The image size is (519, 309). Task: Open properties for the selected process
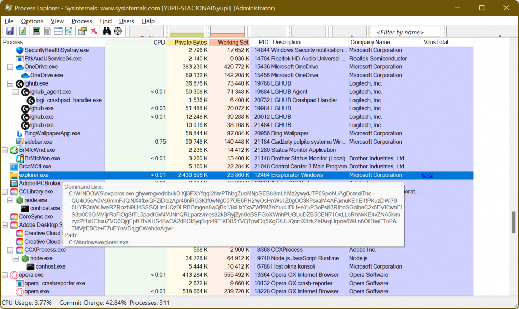(83, 30)
